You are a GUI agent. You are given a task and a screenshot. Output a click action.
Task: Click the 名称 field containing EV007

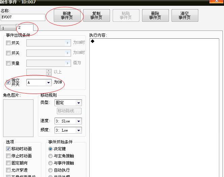(23, 17)
